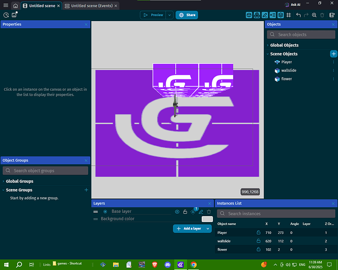Open the Add a layer dropdown arrow

tap(208, 228)
